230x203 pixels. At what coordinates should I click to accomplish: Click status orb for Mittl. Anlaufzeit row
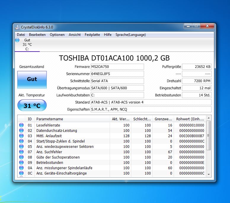pyautogui.click(x=21, y=136)
